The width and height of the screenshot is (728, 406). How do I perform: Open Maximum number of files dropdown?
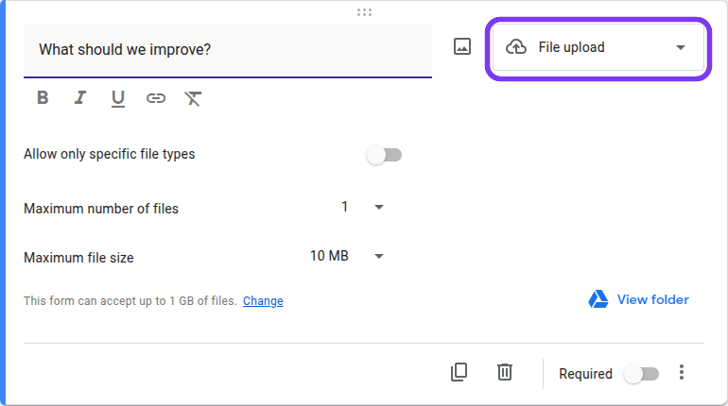click(362, 207)
